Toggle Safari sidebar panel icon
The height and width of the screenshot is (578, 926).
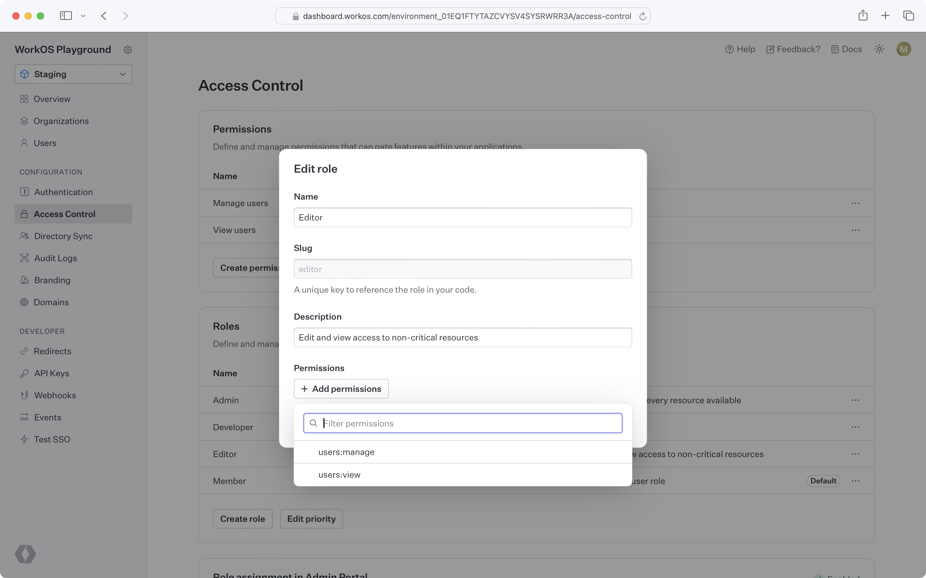point(66,16)
